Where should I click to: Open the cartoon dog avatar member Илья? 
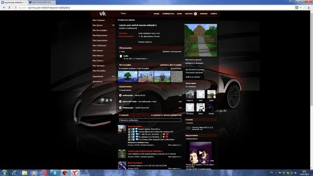coord(201,108)
